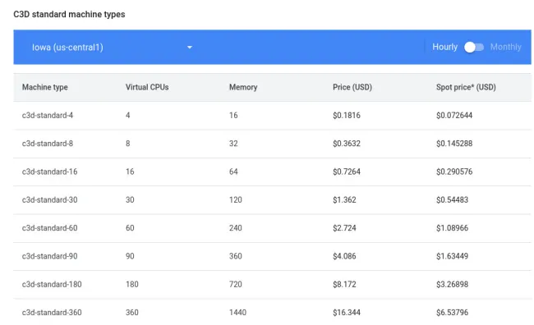The height and width of the screenshot is (325, 534).
Task: Click the Machine type column header
Action: (45, 87)
